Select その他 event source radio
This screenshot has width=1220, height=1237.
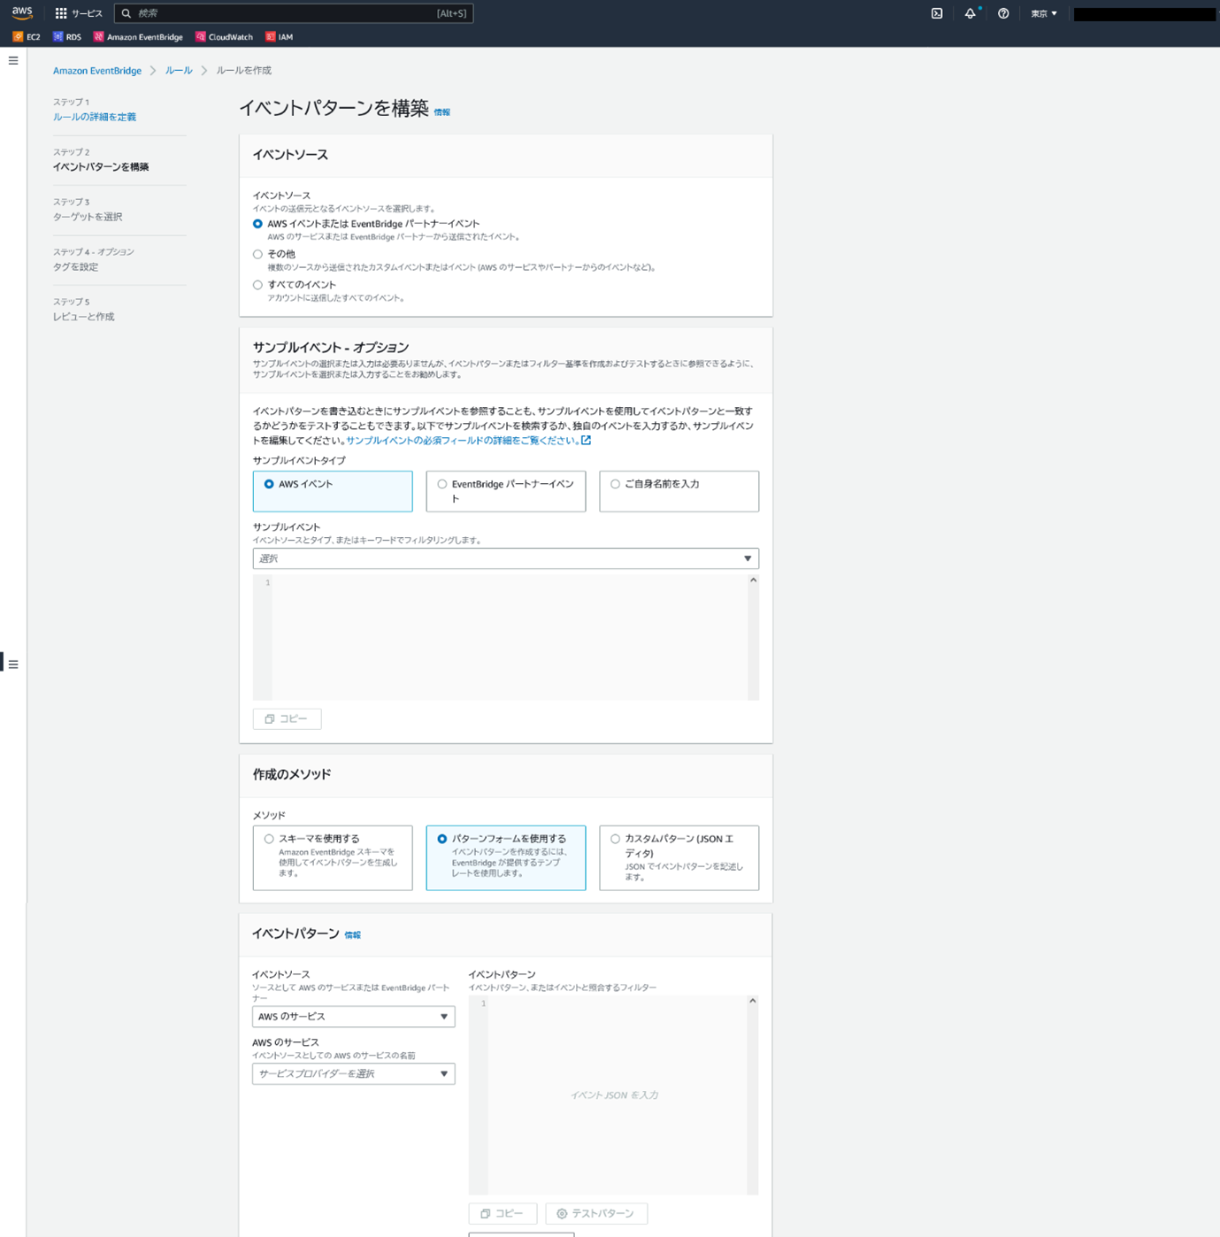(x=257, y=254)
